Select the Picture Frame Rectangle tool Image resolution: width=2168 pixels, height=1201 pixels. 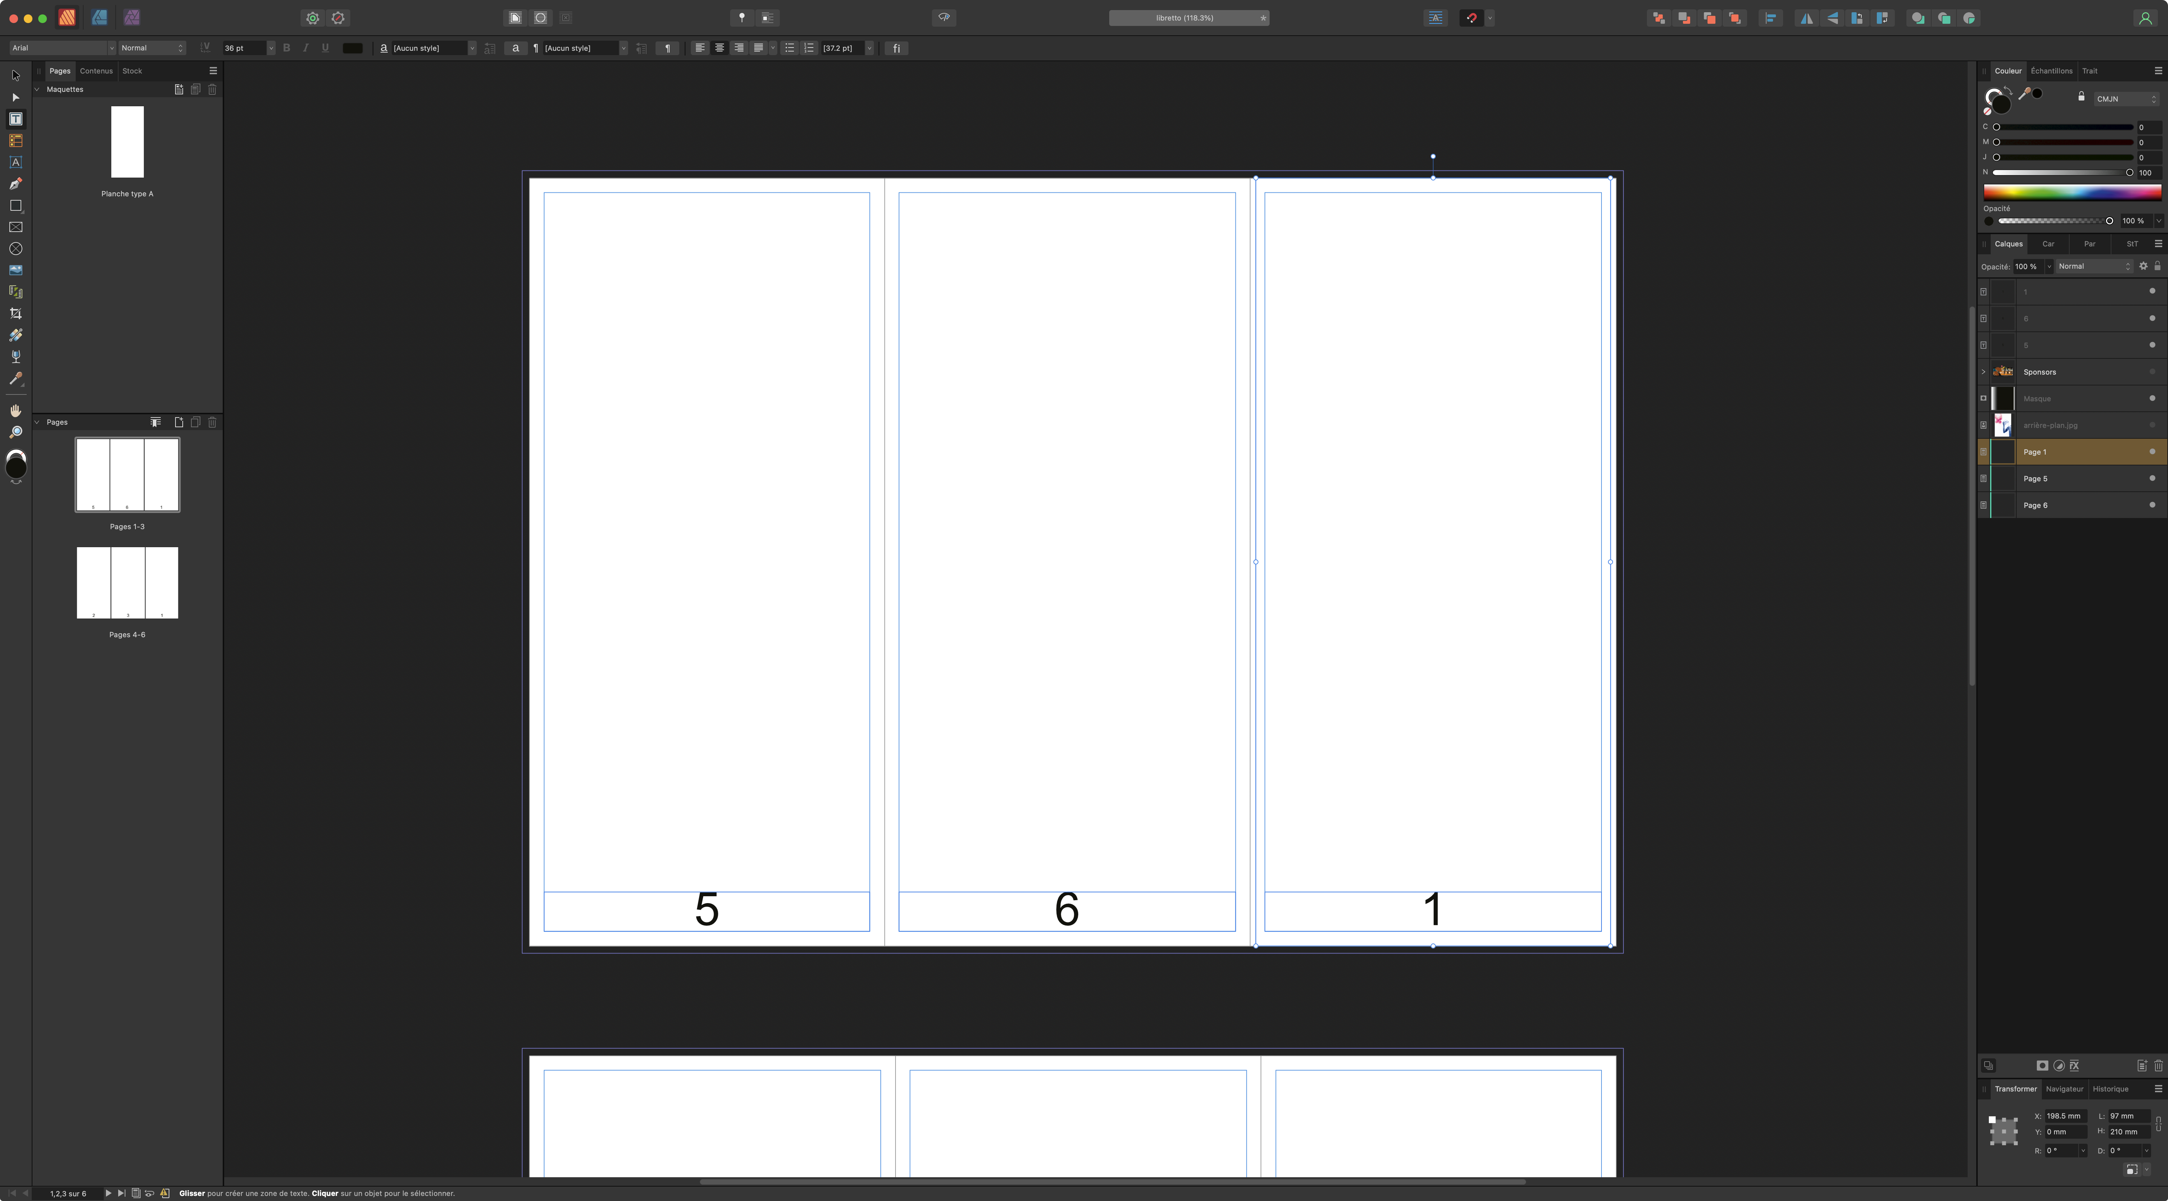click(x=15, y=227)
